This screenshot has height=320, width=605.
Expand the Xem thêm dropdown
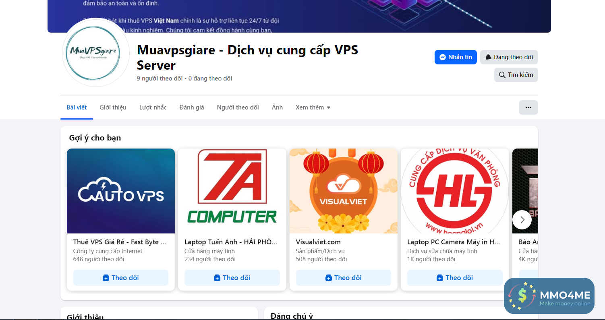pyautogui.click(x=313, y=107)
